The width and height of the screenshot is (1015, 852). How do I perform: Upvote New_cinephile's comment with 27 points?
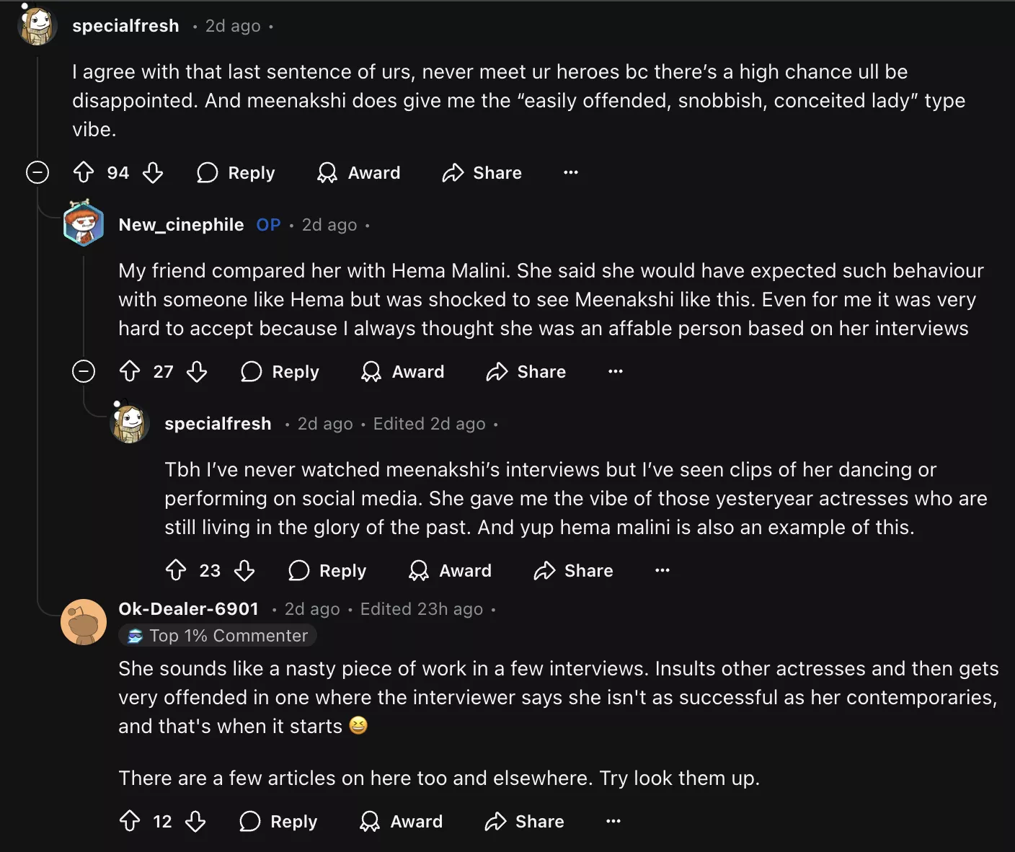click(x=130, y=371)
